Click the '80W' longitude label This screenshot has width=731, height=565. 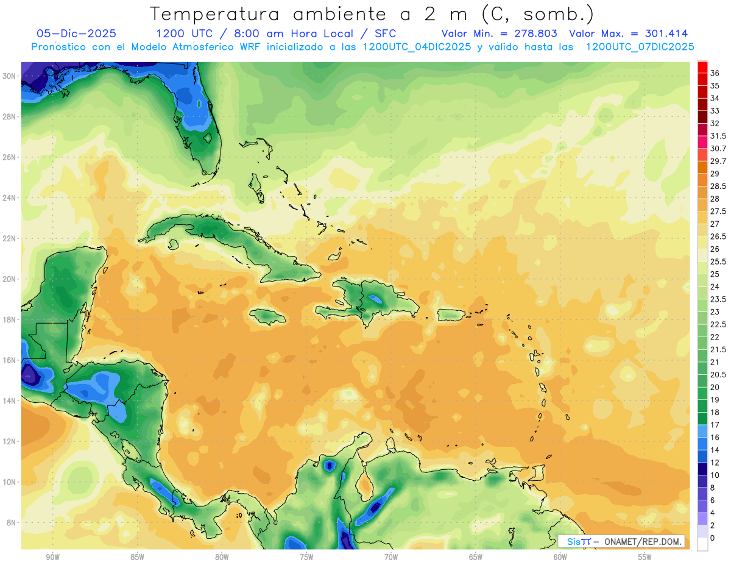click(222, 557)
